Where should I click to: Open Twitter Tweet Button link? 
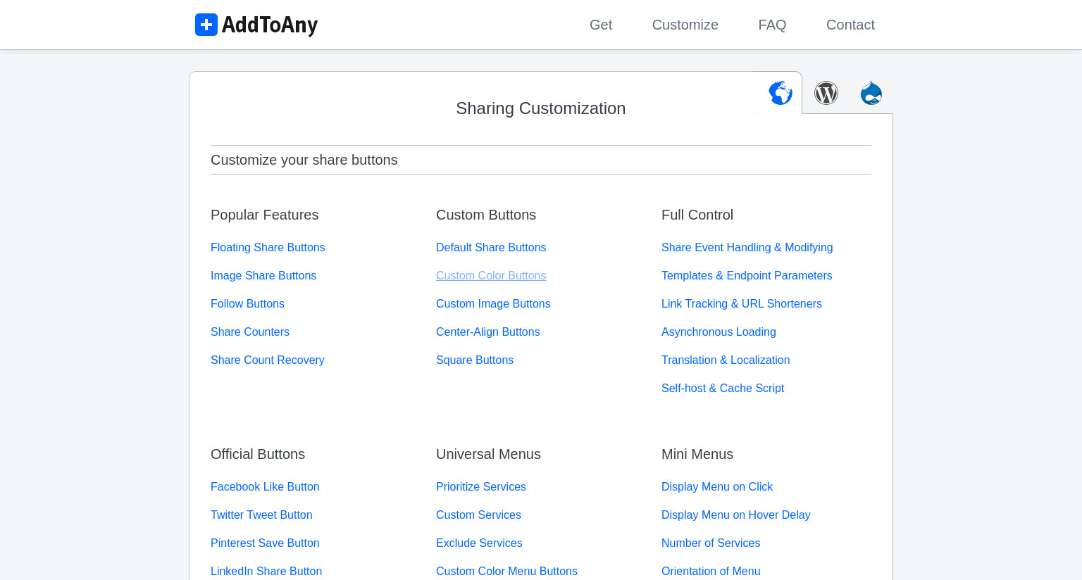point(261,515)
